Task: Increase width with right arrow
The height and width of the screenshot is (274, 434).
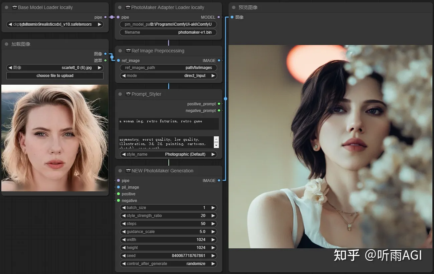Action: pyautogui.click(x=213, y=240)
